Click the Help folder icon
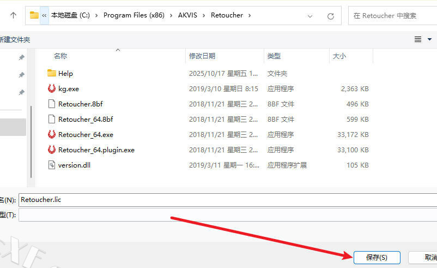 [x=52, y=73]
